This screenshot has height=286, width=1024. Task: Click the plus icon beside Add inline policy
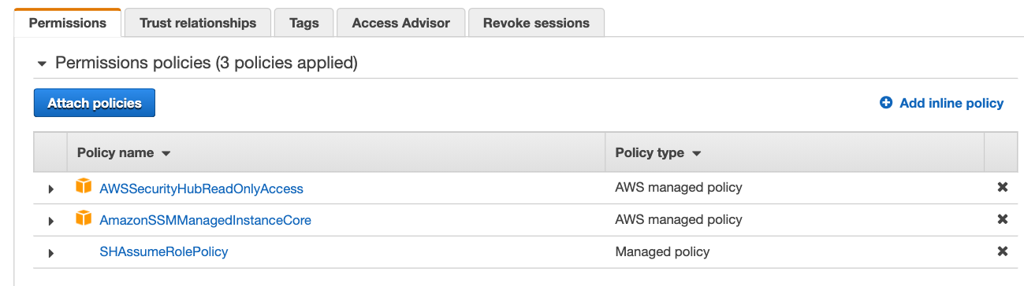click(x=886, y=103)
